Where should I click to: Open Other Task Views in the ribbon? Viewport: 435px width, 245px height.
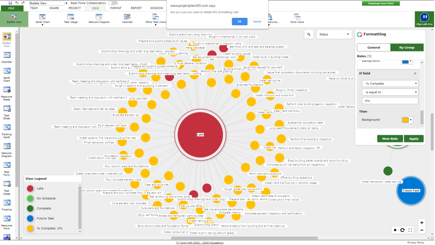pos(155,19)
